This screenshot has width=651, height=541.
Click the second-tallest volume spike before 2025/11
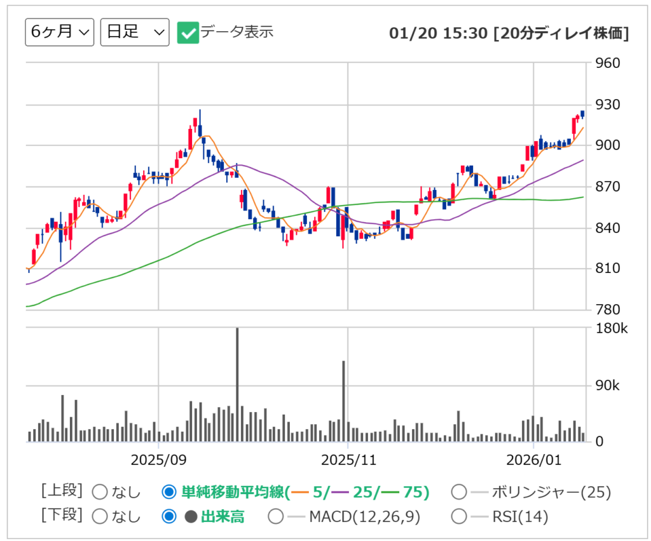343,401
